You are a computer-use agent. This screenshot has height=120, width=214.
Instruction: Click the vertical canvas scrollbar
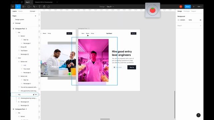[175, 104]
